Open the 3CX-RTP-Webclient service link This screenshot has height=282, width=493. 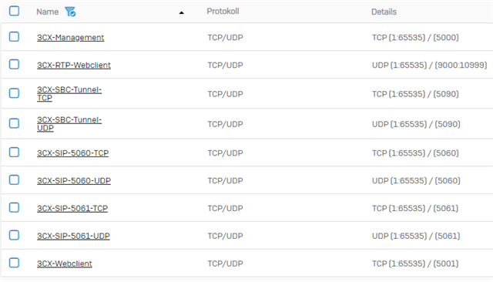(74, 65)
